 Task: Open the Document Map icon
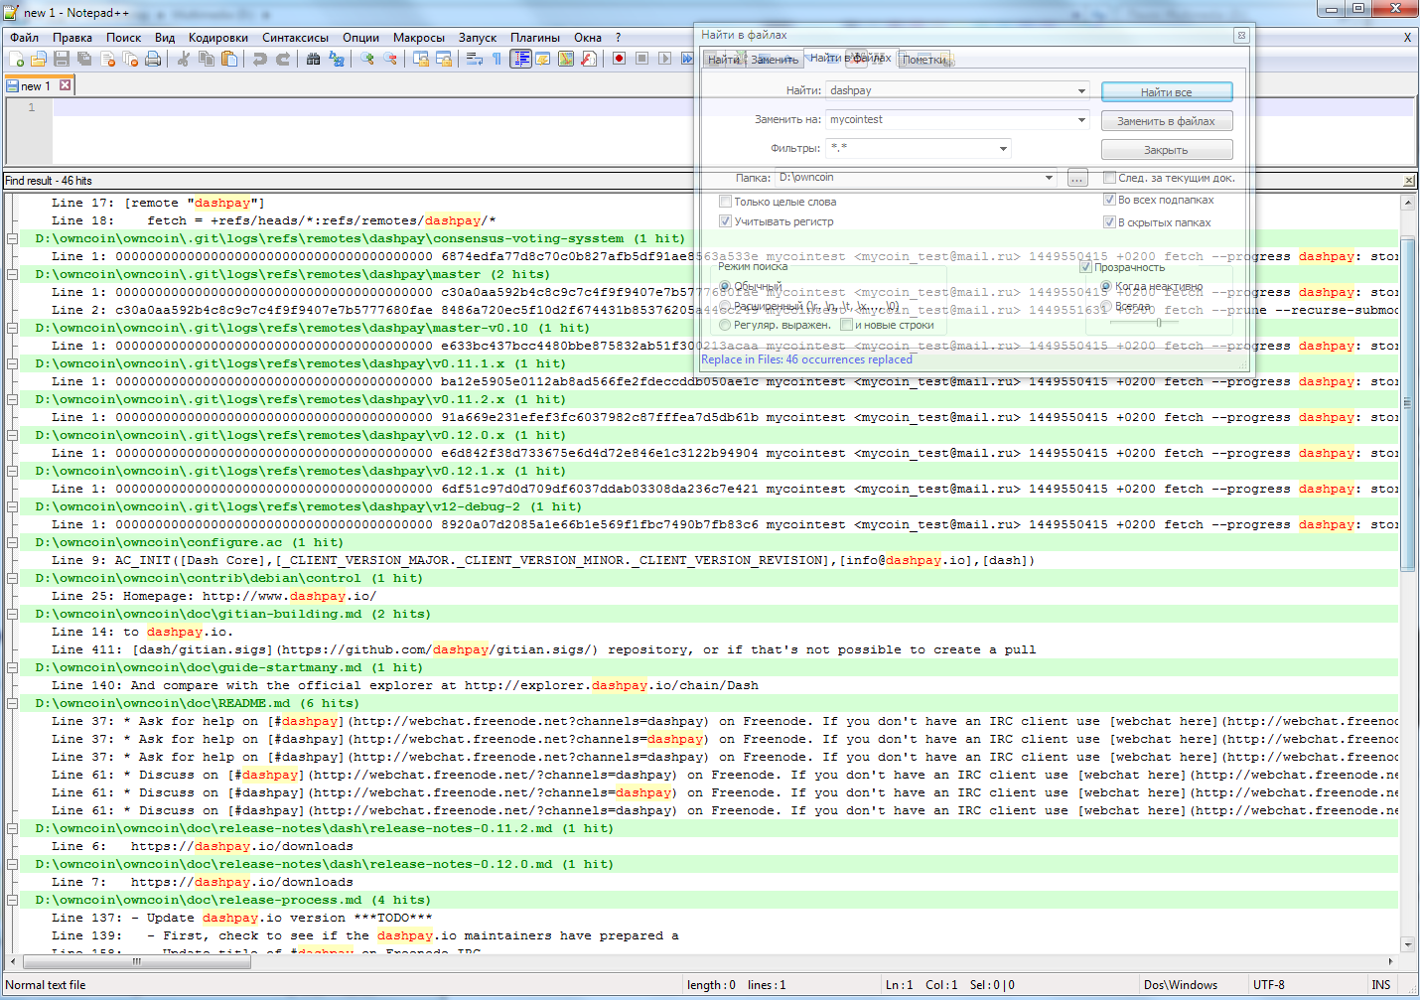pos(566,60)
